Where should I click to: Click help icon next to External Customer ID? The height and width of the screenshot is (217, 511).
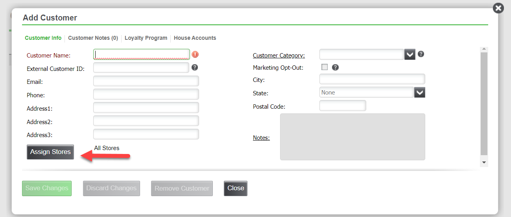point(195,67)
